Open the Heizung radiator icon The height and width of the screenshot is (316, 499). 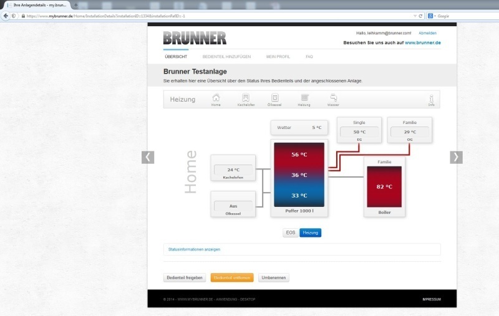(304, 100)
